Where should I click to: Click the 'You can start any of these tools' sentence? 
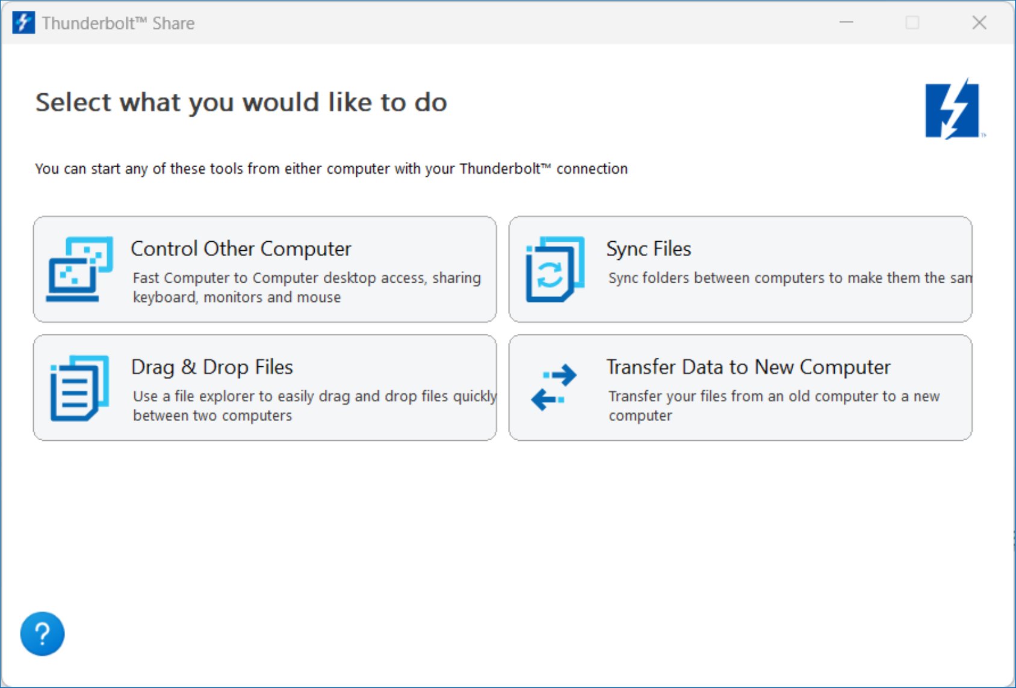[331, 169]
